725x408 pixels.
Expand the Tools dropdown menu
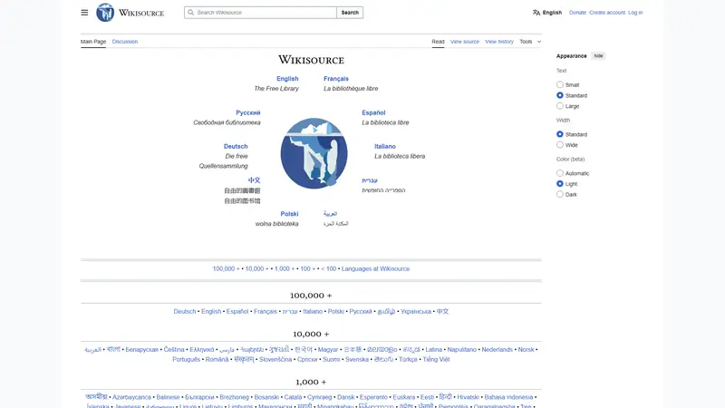tap(530, 42)
